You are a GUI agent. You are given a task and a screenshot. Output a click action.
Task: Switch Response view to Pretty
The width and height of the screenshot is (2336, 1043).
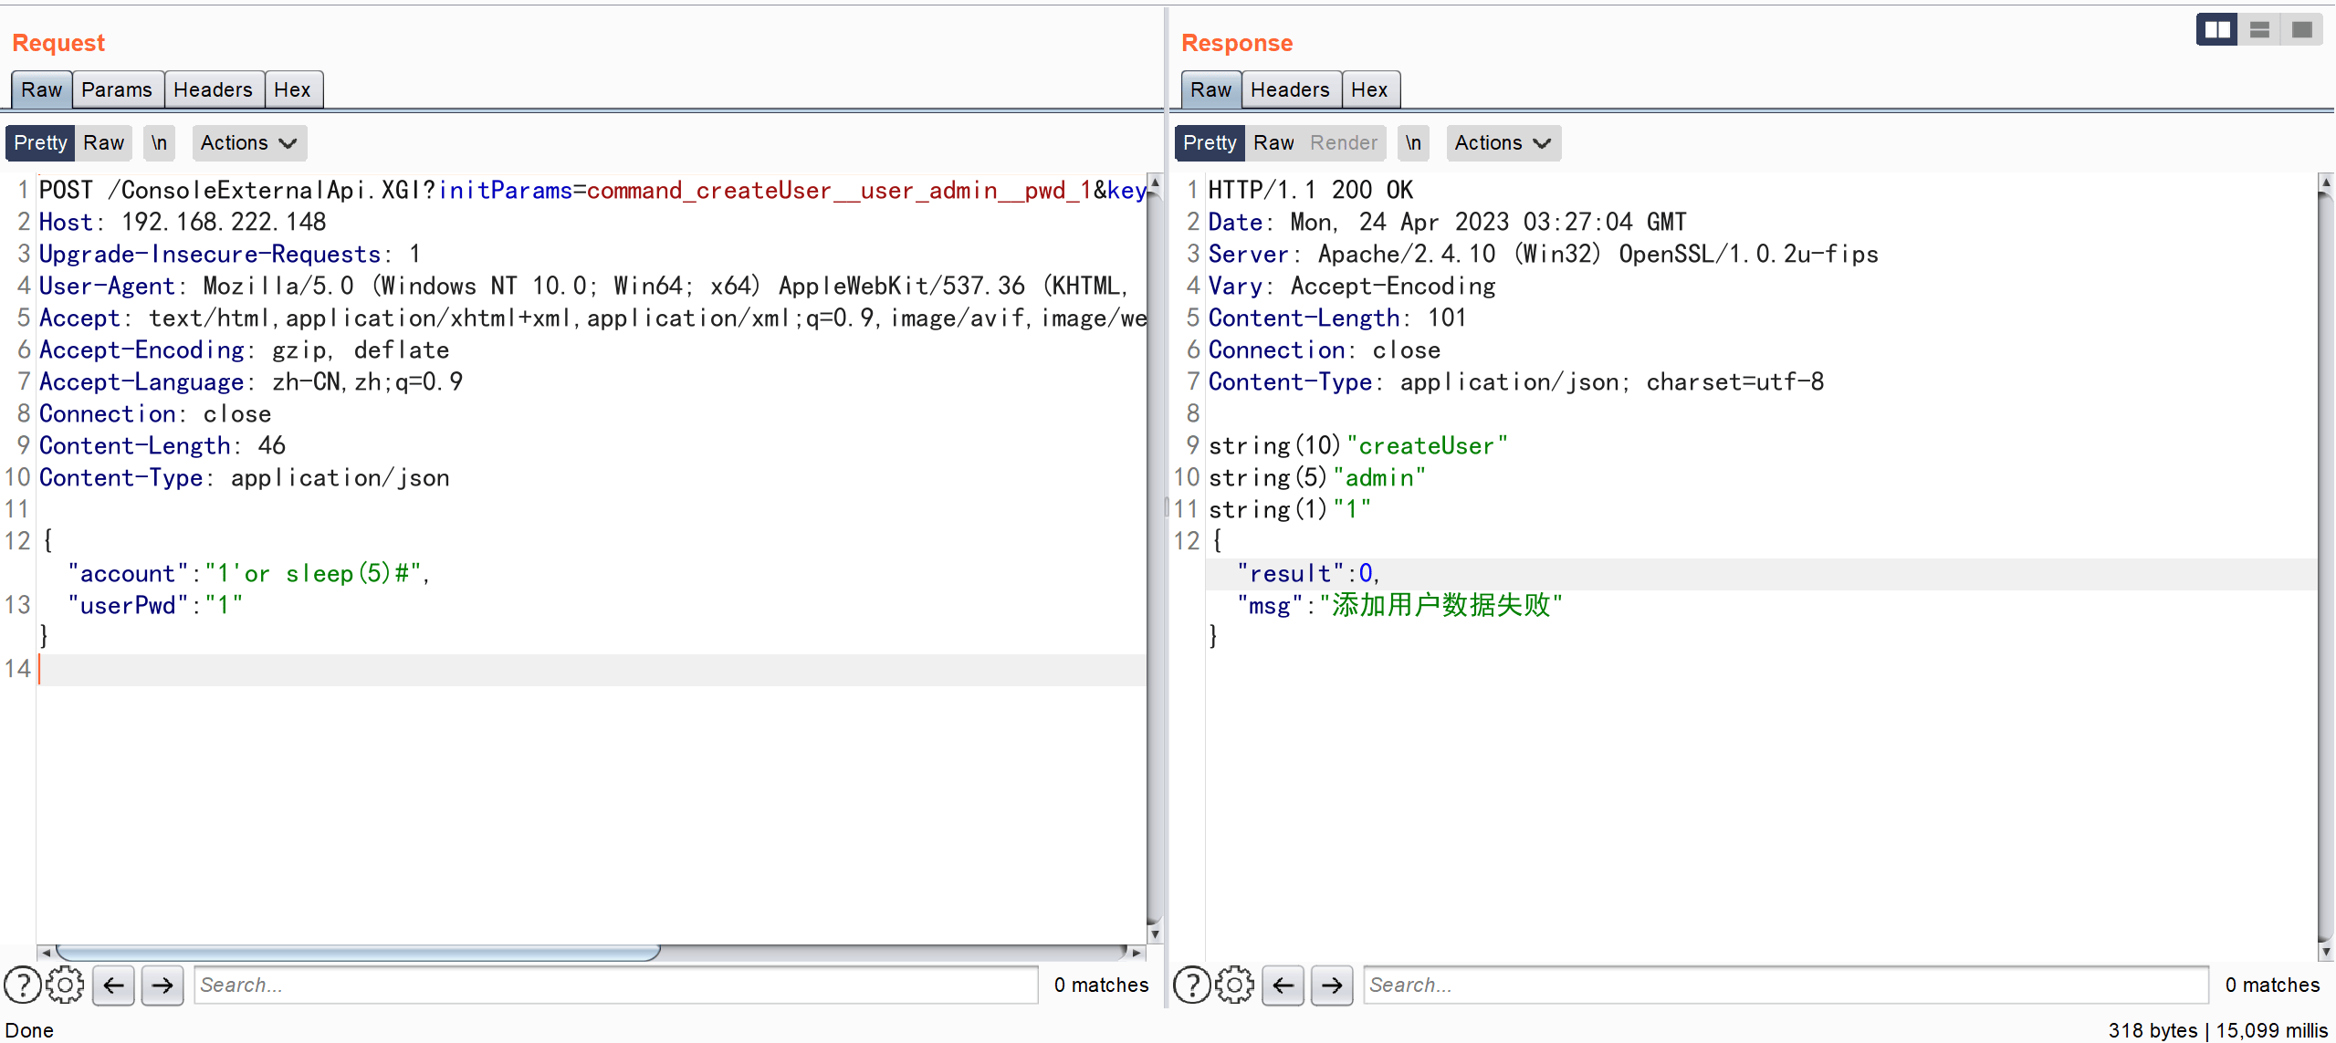click(x=1210, y=143)
